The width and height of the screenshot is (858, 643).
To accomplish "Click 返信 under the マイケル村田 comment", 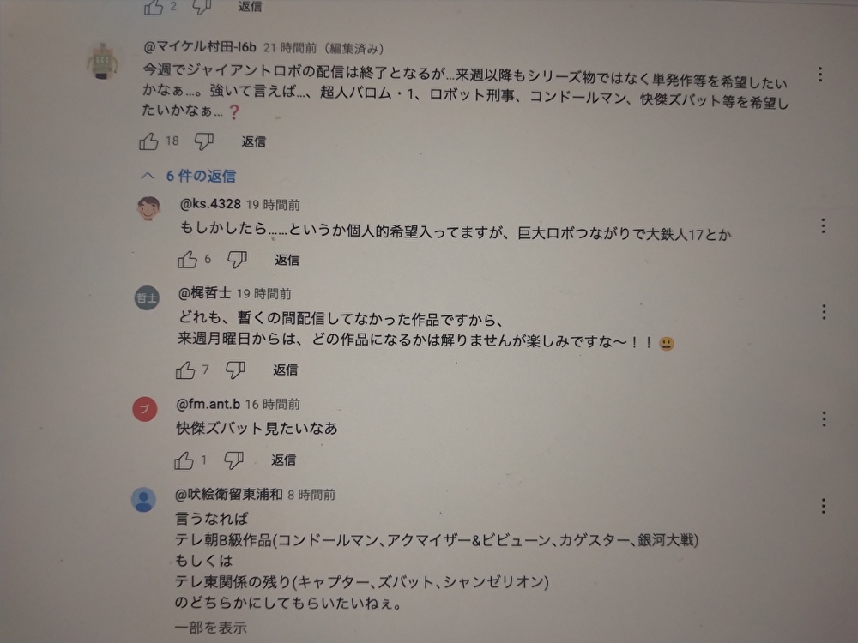I will point(253,141).
